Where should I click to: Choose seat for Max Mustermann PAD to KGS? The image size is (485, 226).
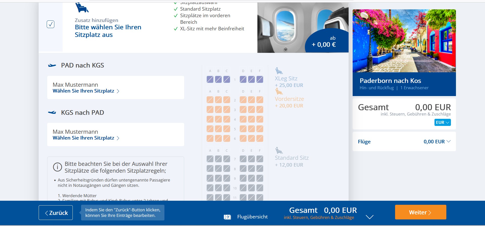[86, 91]
